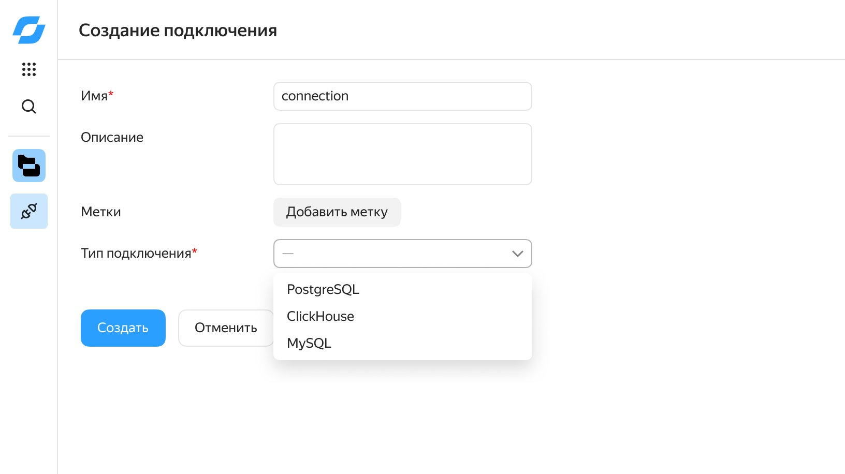Click the 'Тип подключения' field label

pyautogui.click(x=136, y=254)
